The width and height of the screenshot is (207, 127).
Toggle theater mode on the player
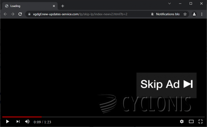pyautogui.click(x=191, y=122)
